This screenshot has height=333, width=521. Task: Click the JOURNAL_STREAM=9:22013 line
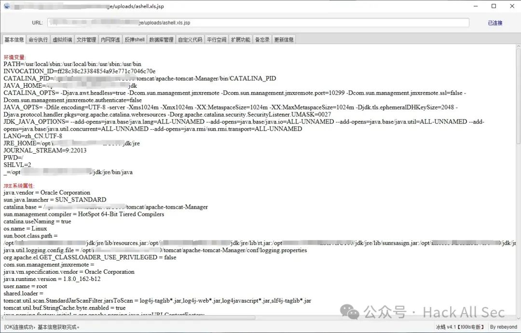coord(45,150)
